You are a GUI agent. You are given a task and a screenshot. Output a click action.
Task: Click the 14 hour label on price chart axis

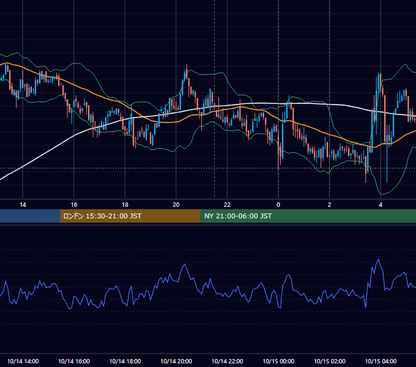pyautogui.click(x=23, y=205)
